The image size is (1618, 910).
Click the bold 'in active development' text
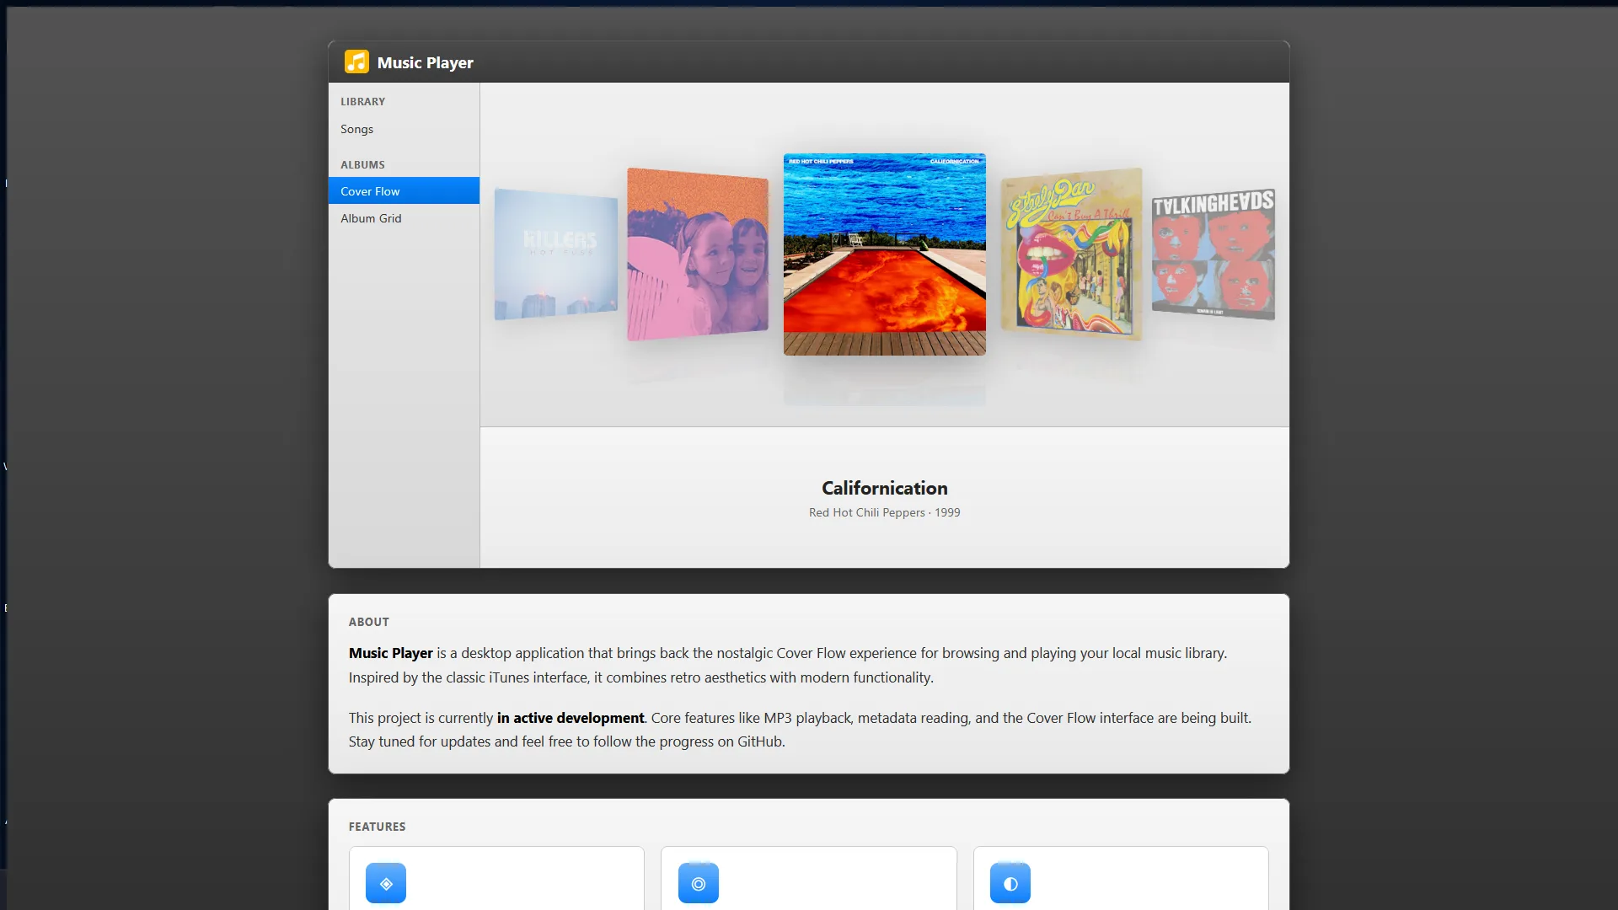(x=571, y=718)
